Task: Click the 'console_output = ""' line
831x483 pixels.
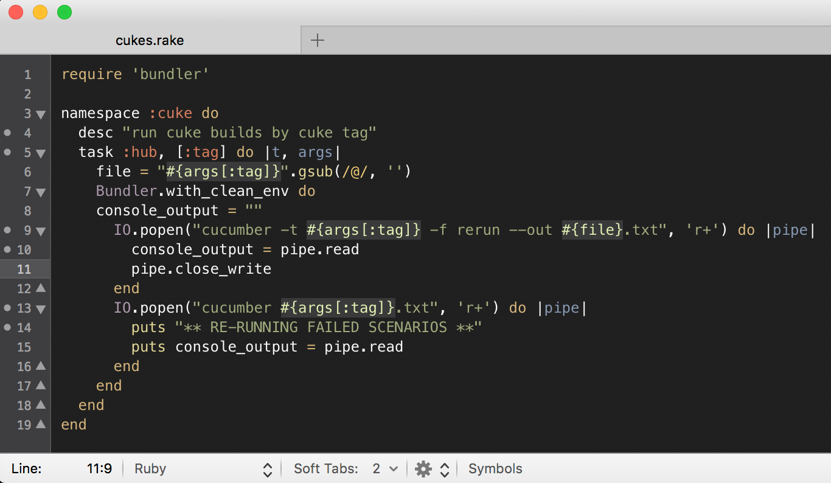Action: tap(179, 210)
